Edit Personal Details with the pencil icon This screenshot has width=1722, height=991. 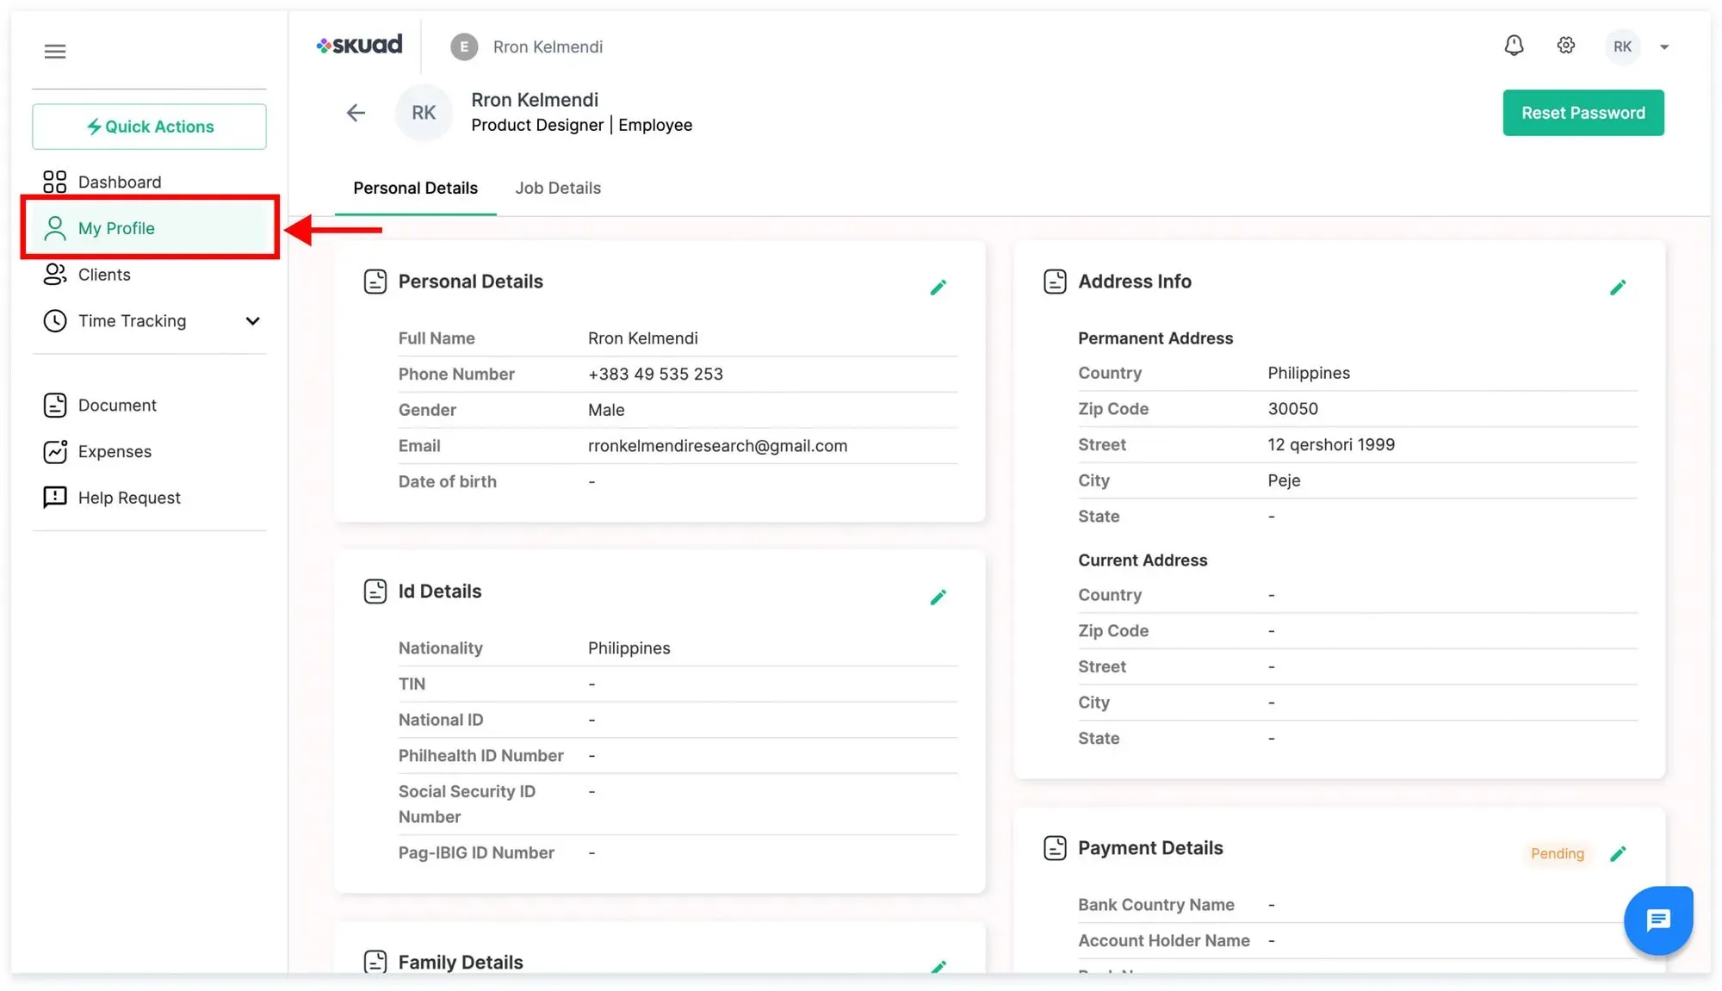tap(938, 288)
